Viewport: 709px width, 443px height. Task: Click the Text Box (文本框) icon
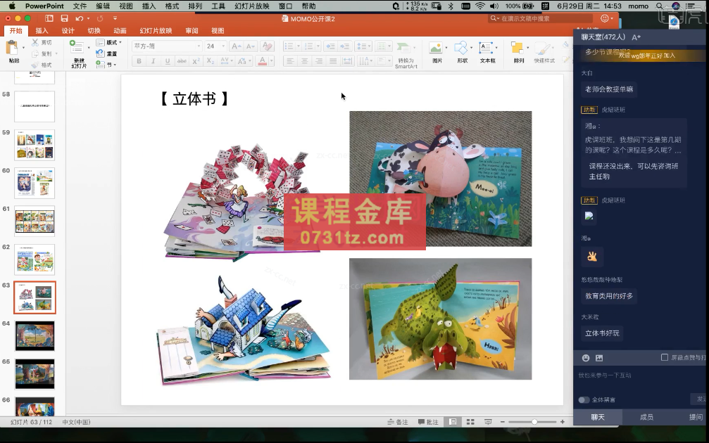(486, 48)
